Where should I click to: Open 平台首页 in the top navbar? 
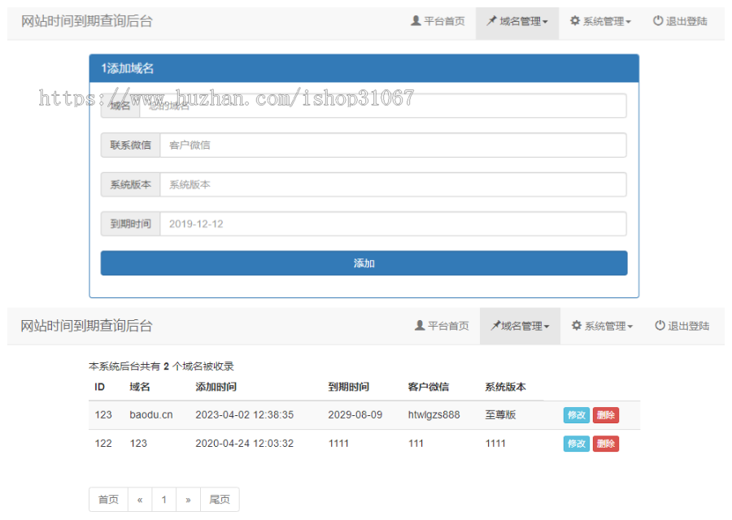pyautogui.click(x=438, y=21)
